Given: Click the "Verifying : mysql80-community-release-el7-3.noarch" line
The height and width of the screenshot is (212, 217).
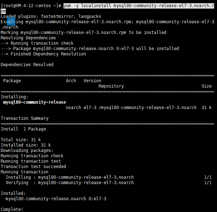Looking at the screenshot, I should coord(70,183).
